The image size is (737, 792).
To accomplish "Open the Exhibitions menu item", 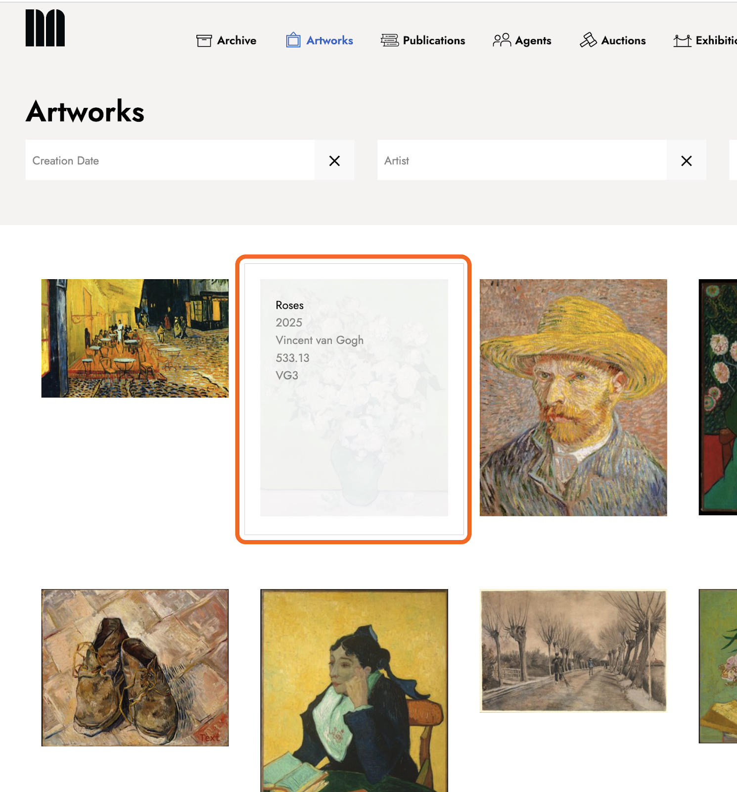I will click(x=705, y=41).
